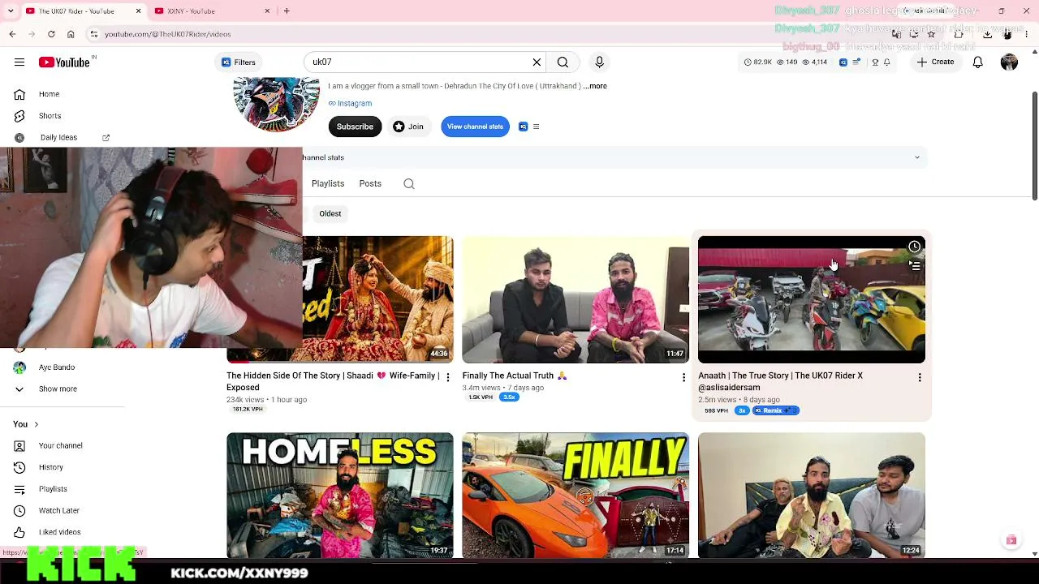Expand the channel stats panel chevron

[x=917, y=157]
